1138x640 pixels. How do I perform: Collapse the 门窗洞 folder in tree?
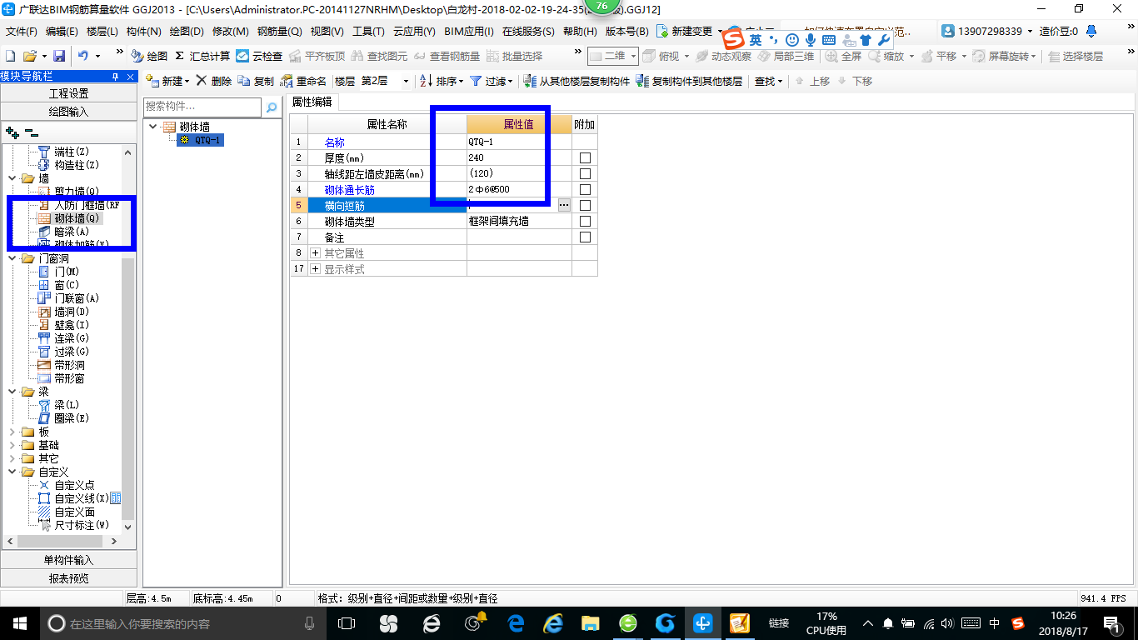pos(12,258)
